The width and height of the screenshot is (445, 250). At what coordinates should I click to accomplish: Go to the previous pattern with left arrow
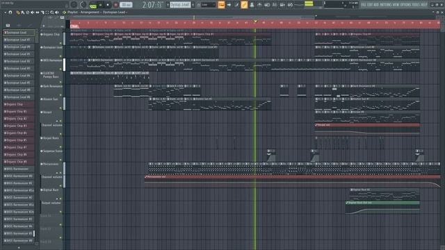(168, 5)
